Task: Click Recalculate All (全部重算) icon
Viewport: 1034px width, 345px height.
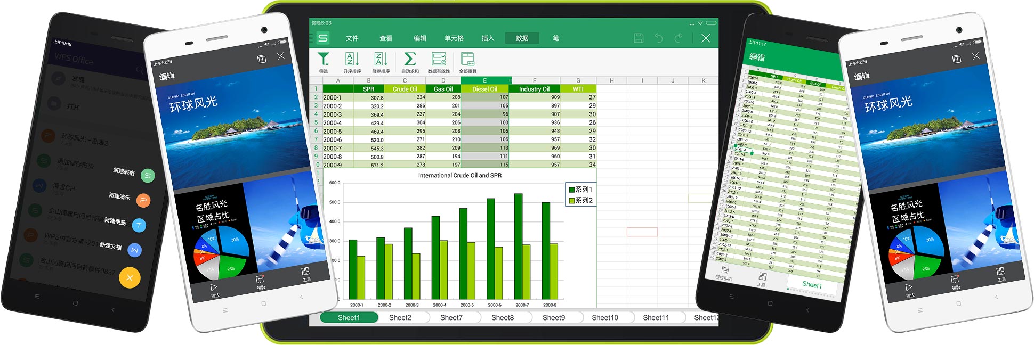Action: point(467,59)
